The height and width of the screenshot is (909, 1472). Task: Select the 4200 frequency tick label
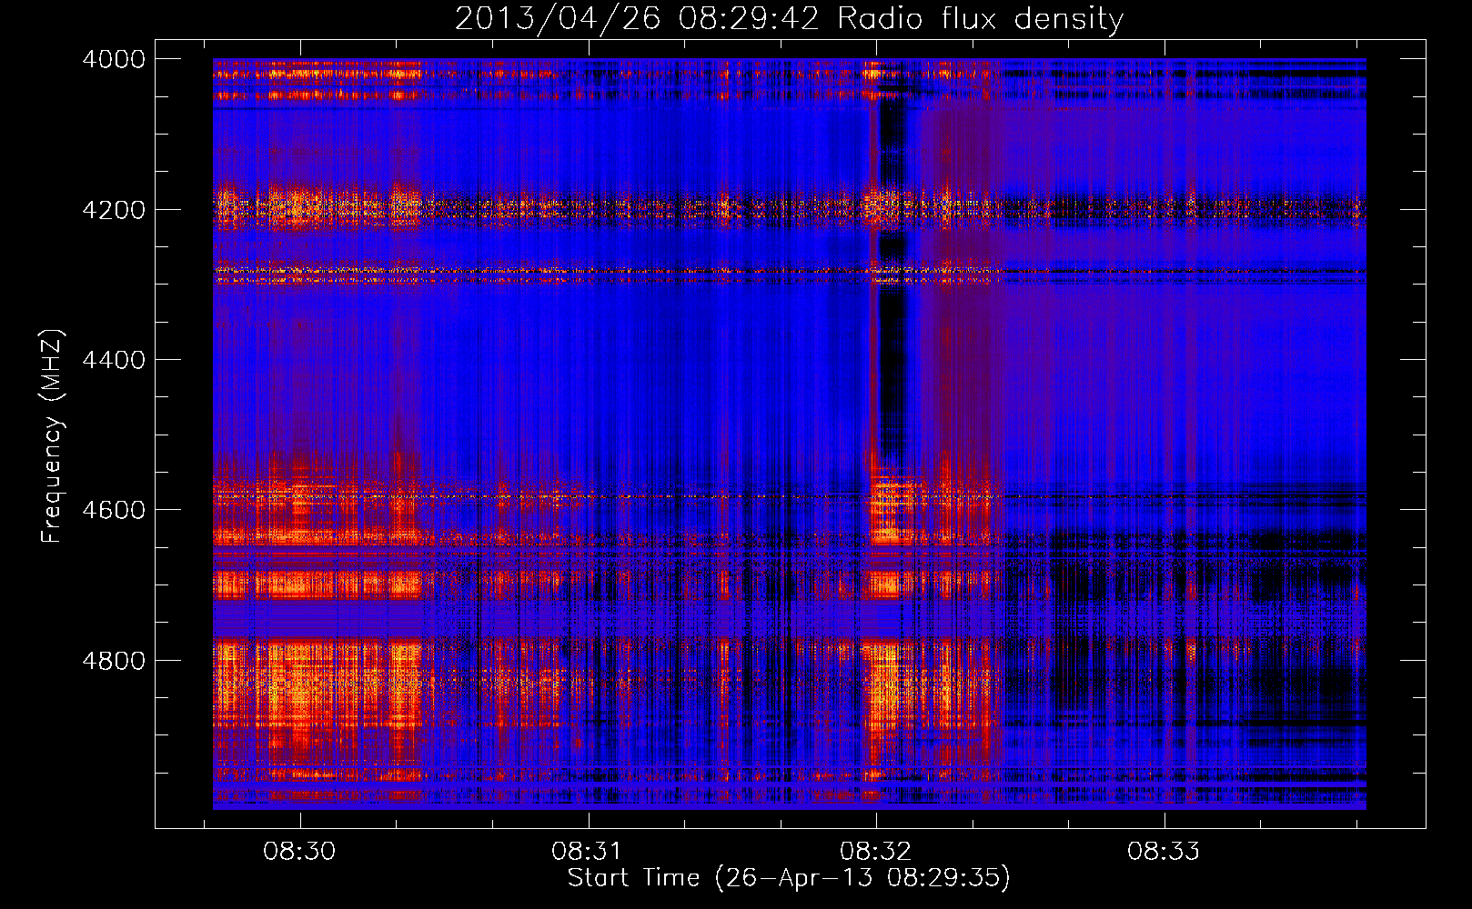[x=114, y=210]
